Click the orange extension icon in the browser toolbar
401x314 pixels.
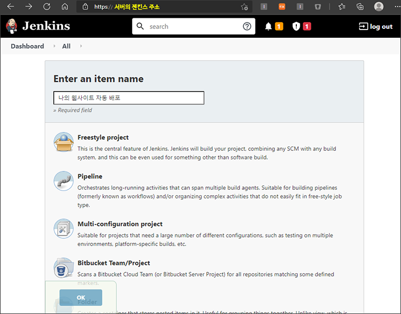point(282,6)
